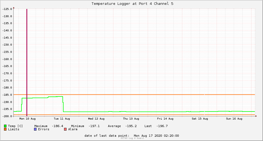The width and height of the screenshot is (263, 141).
Task: Click the -145.0 y-axis label
Action: 7,38
